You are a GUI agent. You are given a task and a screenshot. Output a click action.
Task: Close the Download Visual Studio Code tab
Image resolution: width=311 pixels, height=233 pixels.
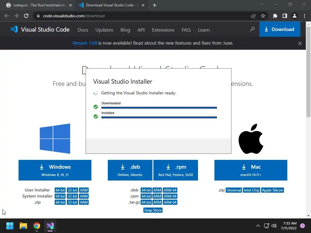(x=143, y=5)
